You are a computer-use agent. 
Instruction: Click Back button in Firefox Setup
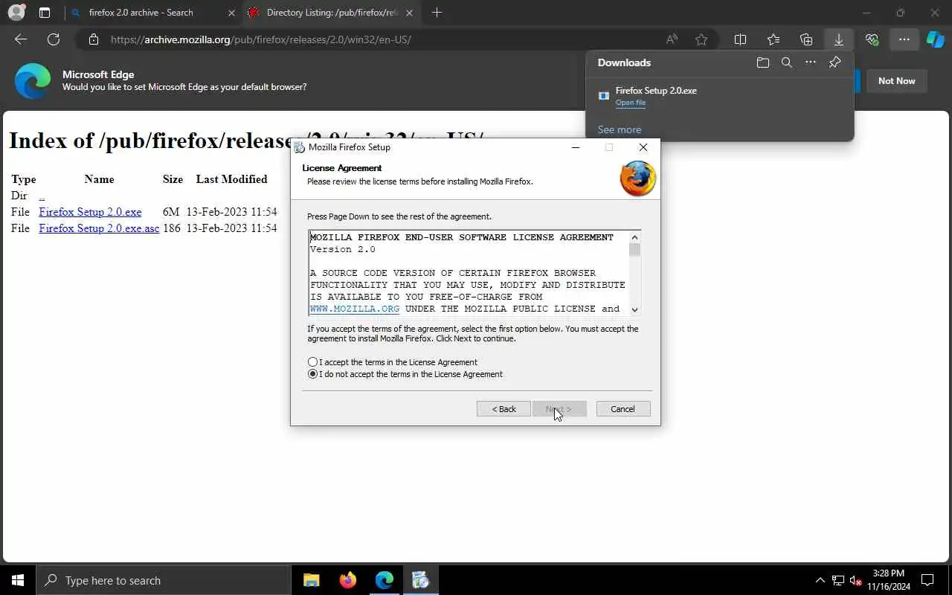(x=504, y=409)
